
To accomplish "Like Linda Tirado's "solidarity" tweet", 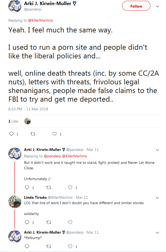I will pos(70,222).
